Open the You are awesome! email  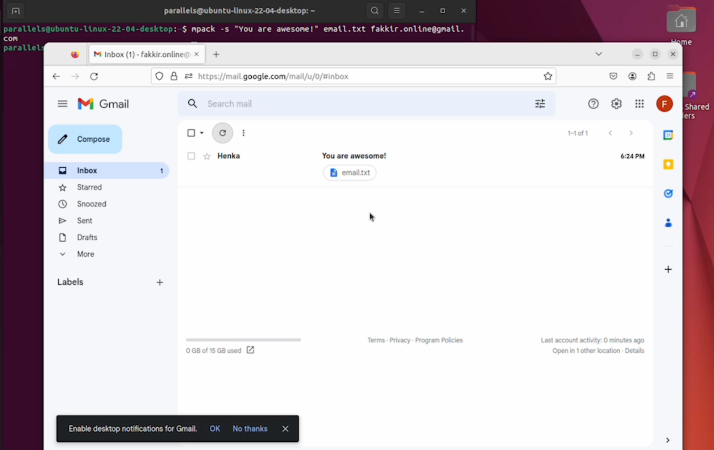coord(354,156)
